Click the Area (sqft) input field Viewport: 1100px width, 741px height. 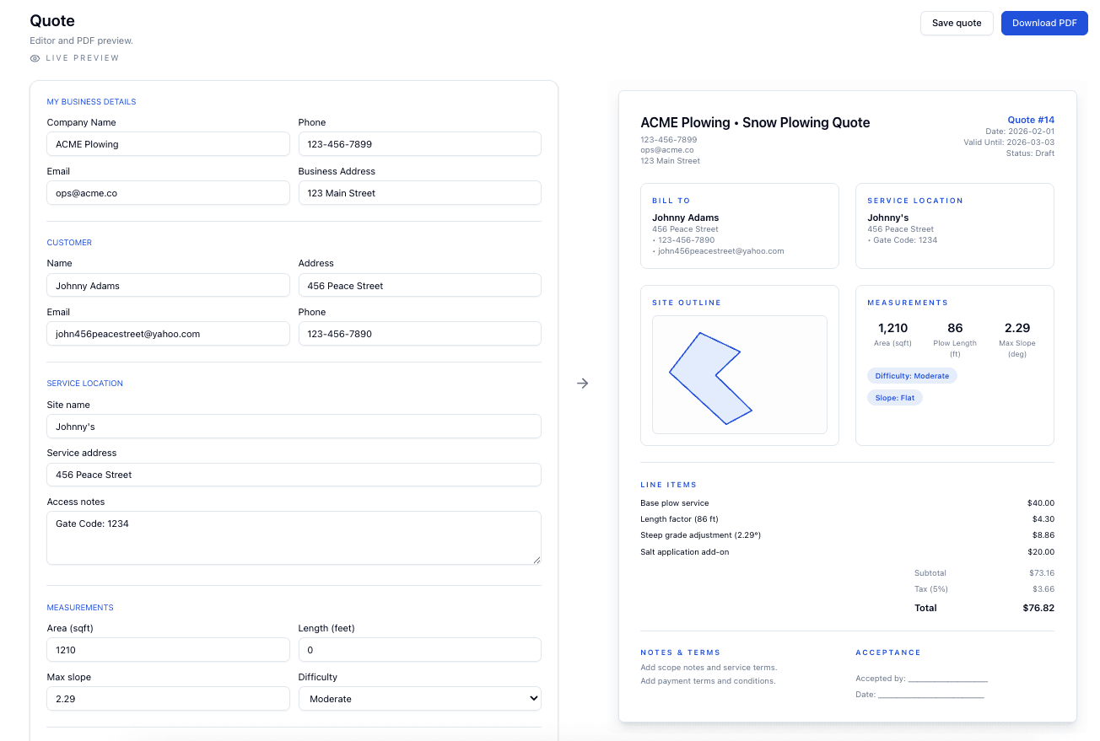[x=168, y=649]
